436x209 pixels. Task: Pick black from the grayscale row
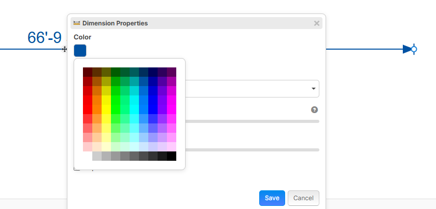(172, 156)
